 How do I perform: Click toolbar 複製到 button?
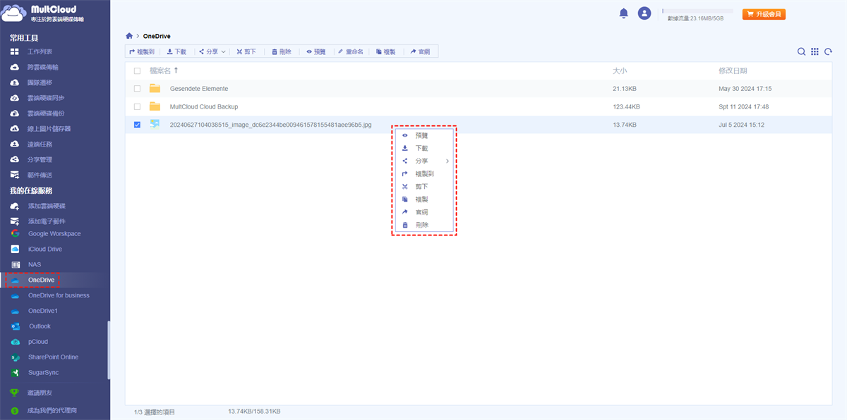[x=142, y=51]
